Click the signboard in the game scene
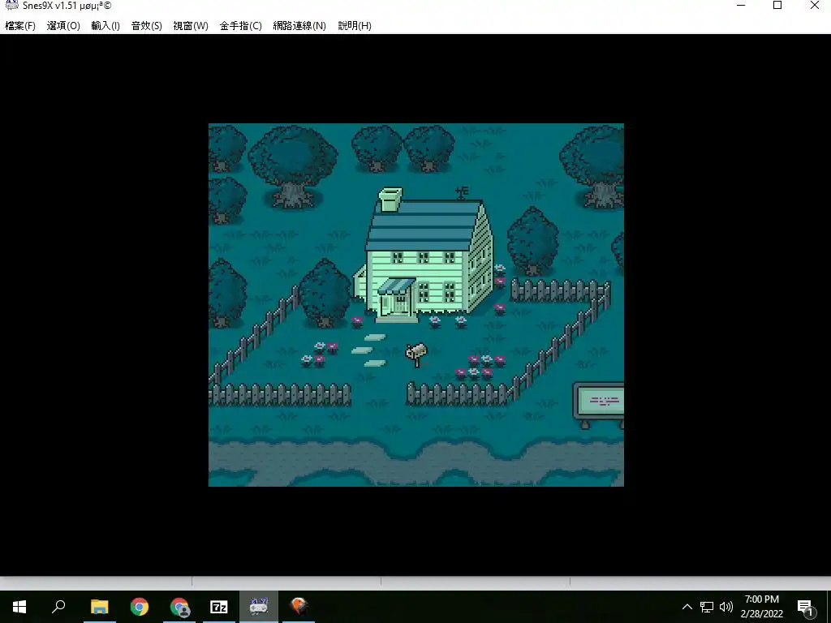831x623 pixels. pos(598,404)
